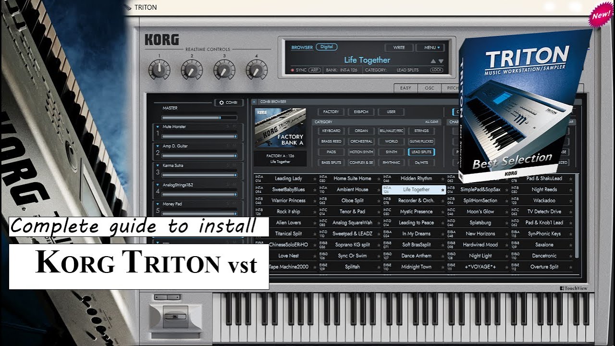Favorite Oboe Split with its star
The height and width of the screenshot is (346, 615).
click(x=379, y=201)
